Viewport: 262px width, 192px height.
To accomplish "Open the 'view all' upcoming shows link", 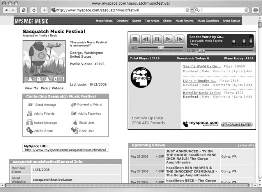I will 246,145.
